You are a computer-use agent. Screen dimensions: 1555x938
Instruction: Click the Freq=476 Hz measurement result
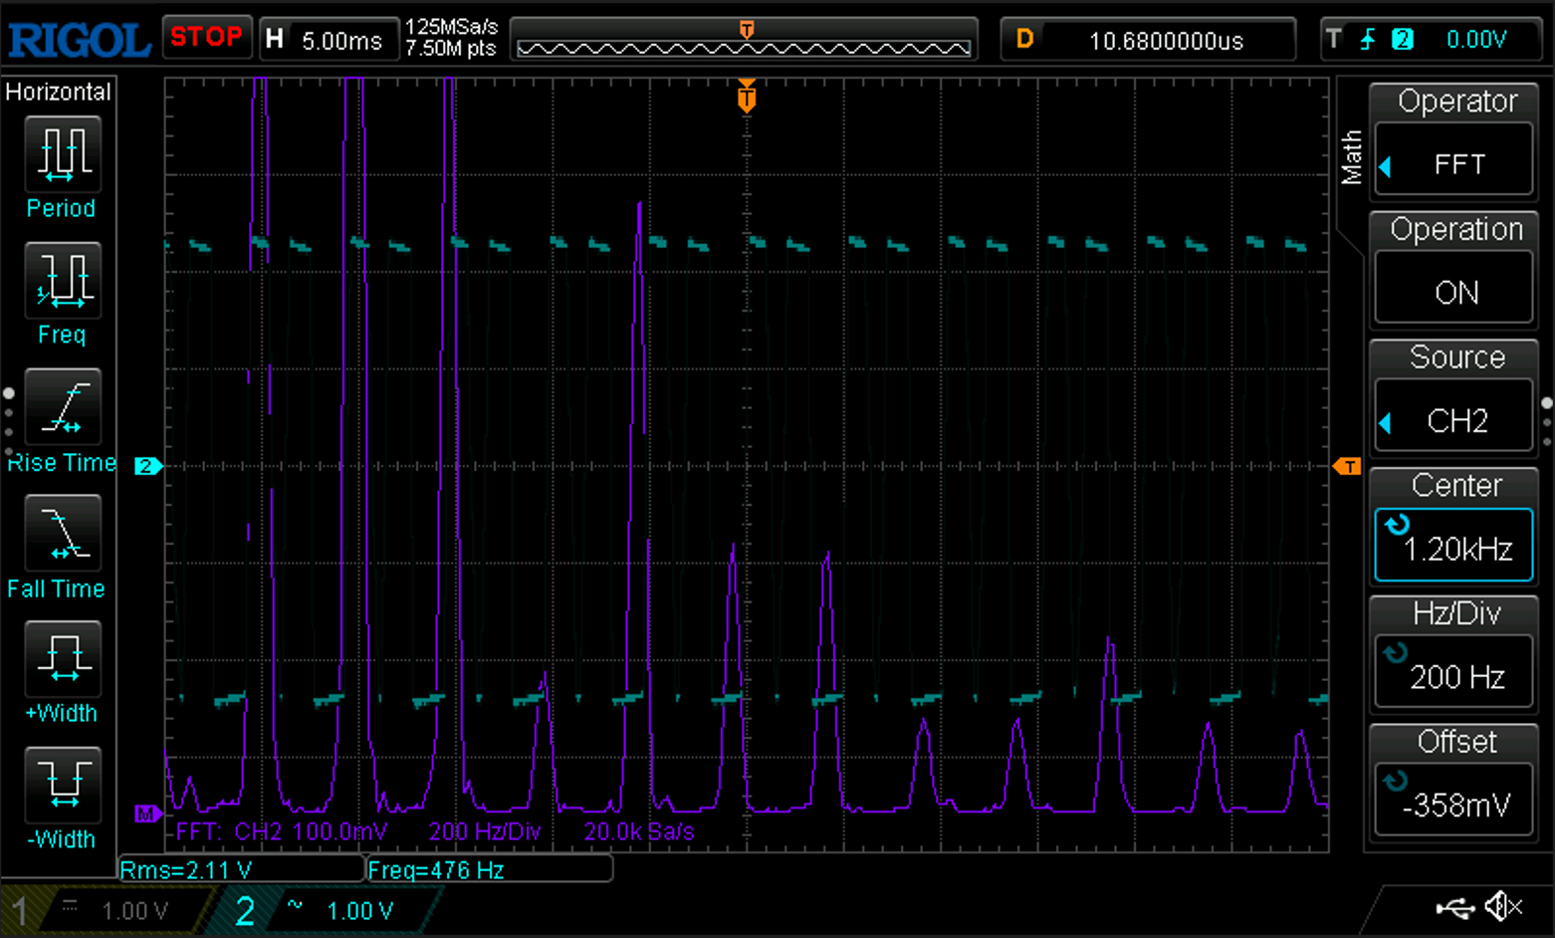(x=490, y=869)
